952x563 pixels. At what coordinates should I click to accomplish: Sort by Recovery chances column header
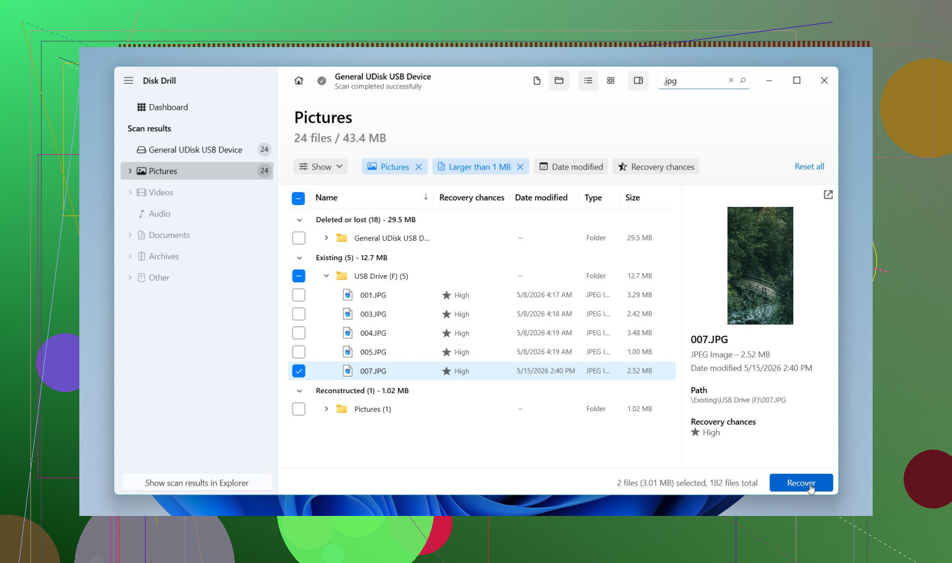[x=472, y=198]
